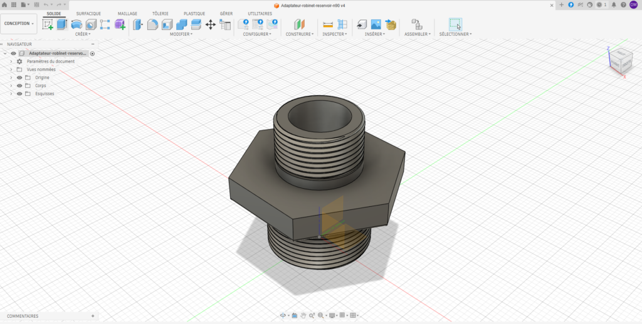Open the CONSTRUIRE dropdown menu
This screenshot has height=324, width=642.
300,34
